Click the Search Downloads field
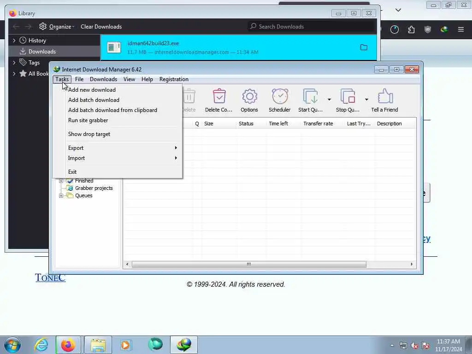 312,26
